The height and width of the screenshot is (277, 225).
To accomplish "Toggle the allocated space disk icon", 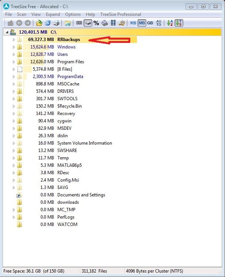I will (x=88, y=23).
